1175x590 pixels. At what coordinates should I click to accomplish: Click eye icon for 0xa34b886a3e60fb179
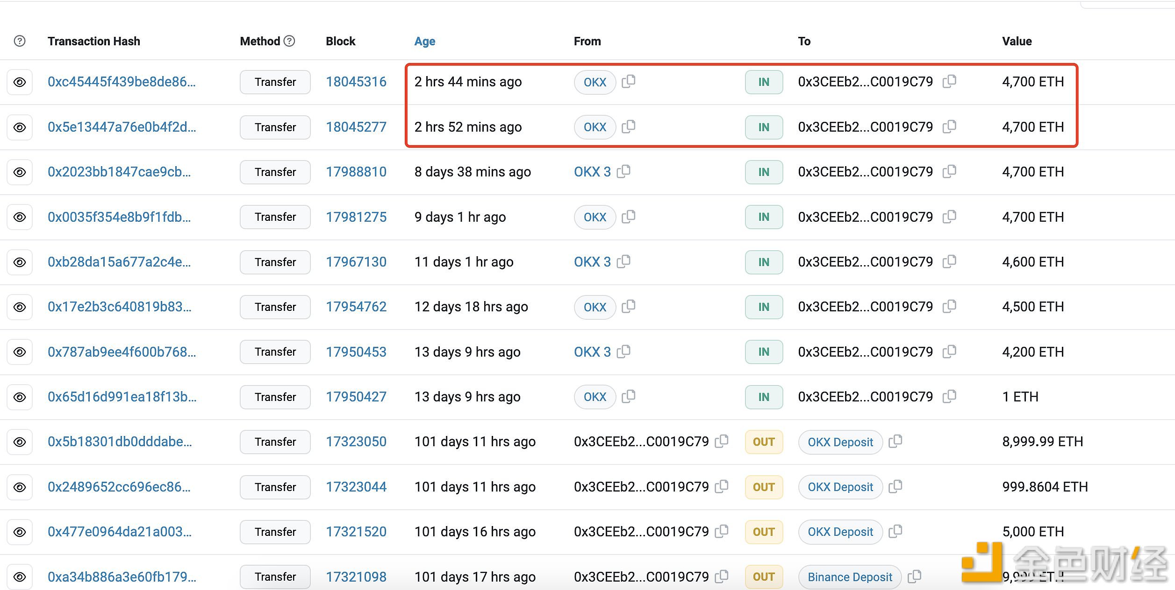point(20,577)
